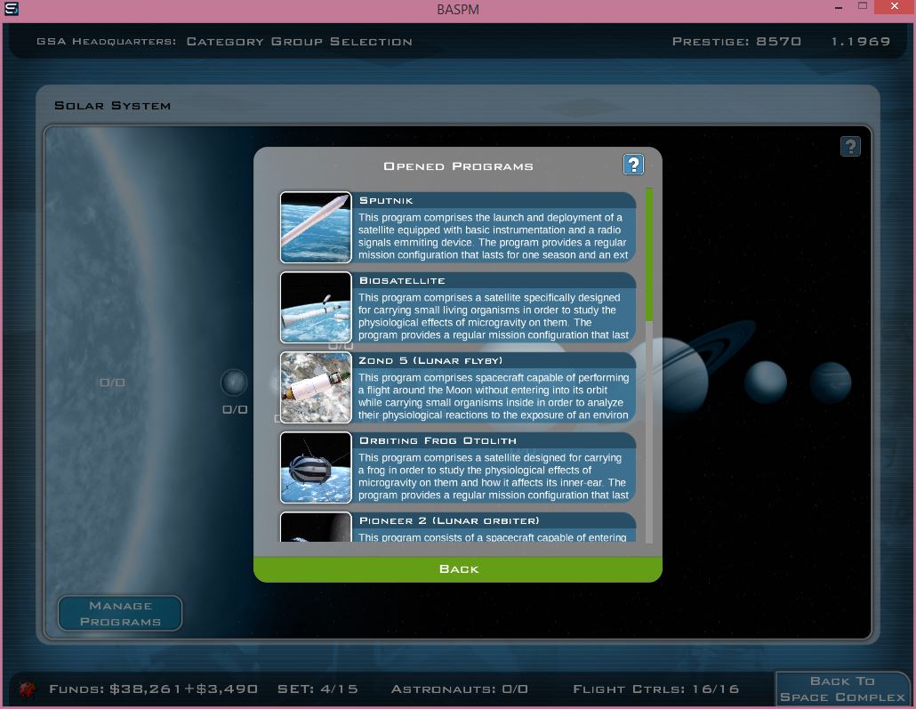The image size is (916, 709).
Task: Minimize the BASPM window
Action: pyautogui.click(x=839, y=8)
